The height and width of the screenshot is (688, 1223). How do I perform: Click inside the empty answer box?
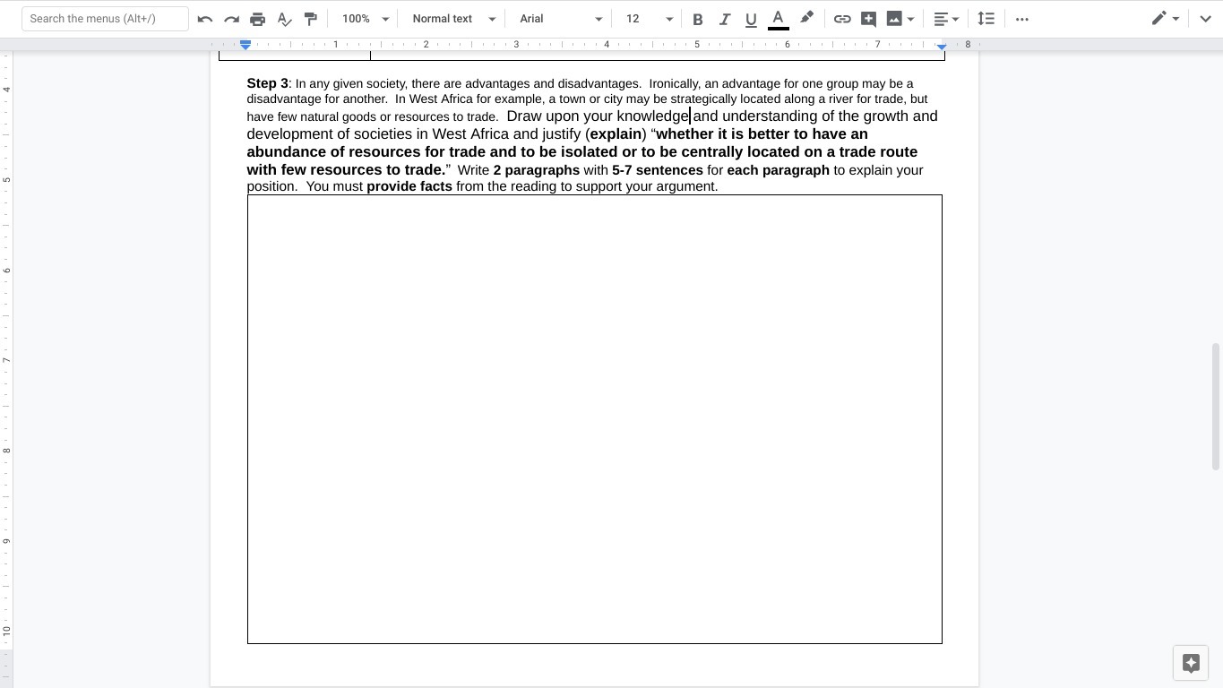coord(595,419)
